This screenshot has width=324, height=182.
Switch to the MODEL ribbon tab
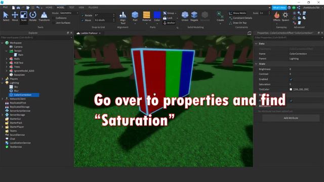(x=61, y=8)
